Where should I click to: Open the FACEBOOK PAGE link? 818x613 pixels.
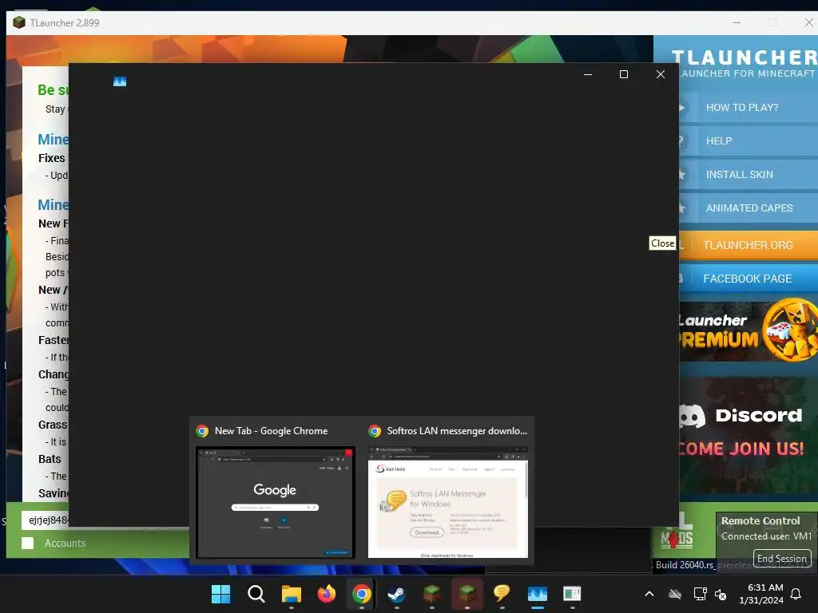749,279
